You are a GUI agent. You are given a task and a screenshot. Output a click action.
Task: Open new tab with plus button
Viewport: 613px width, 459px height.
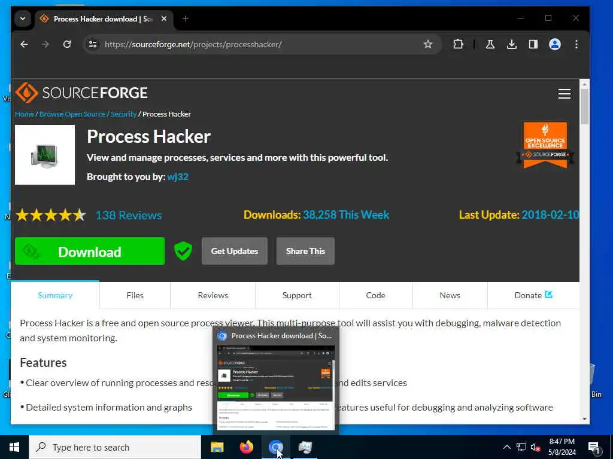pyautogui.click(x=186, y=19)
